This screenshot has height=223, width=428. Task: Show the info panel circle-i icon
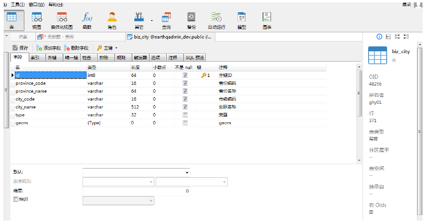click(x=379, y=37)
